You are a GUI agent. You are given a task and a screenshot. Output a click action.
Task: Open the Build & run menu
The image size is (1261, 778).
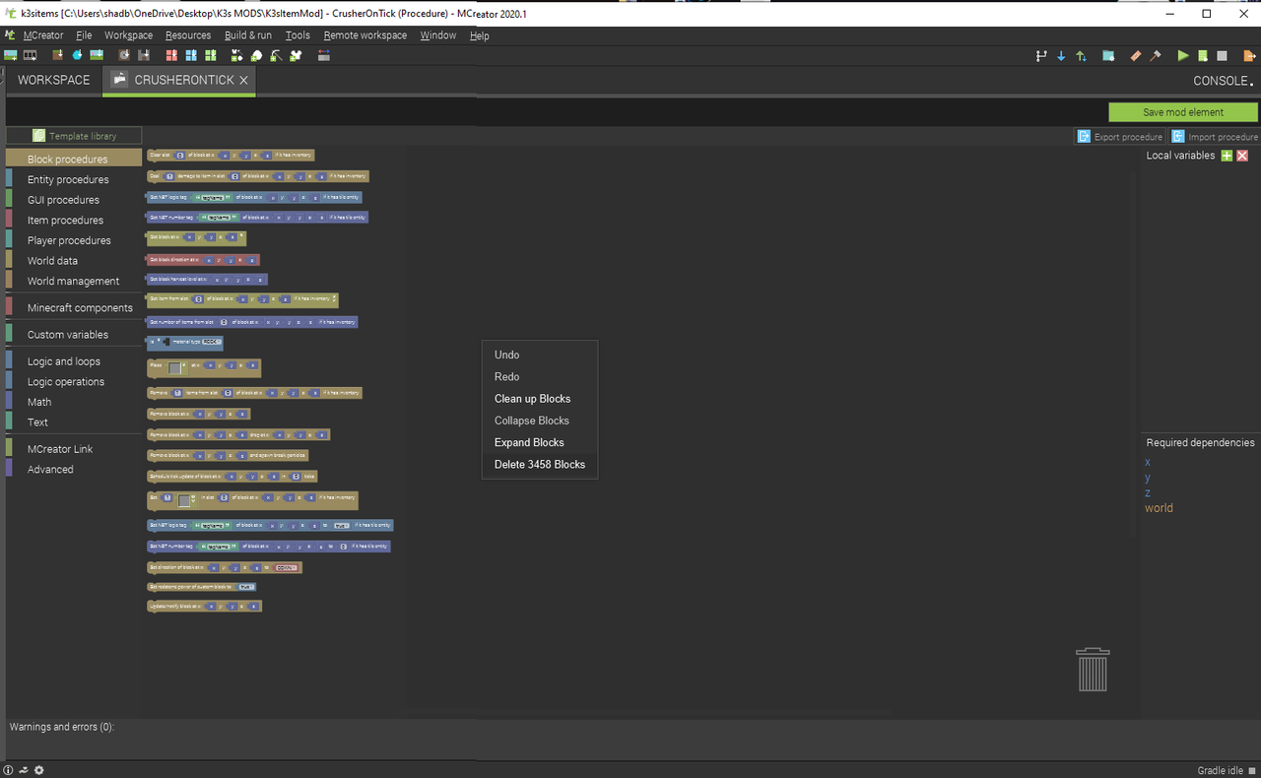coord(248,35)
